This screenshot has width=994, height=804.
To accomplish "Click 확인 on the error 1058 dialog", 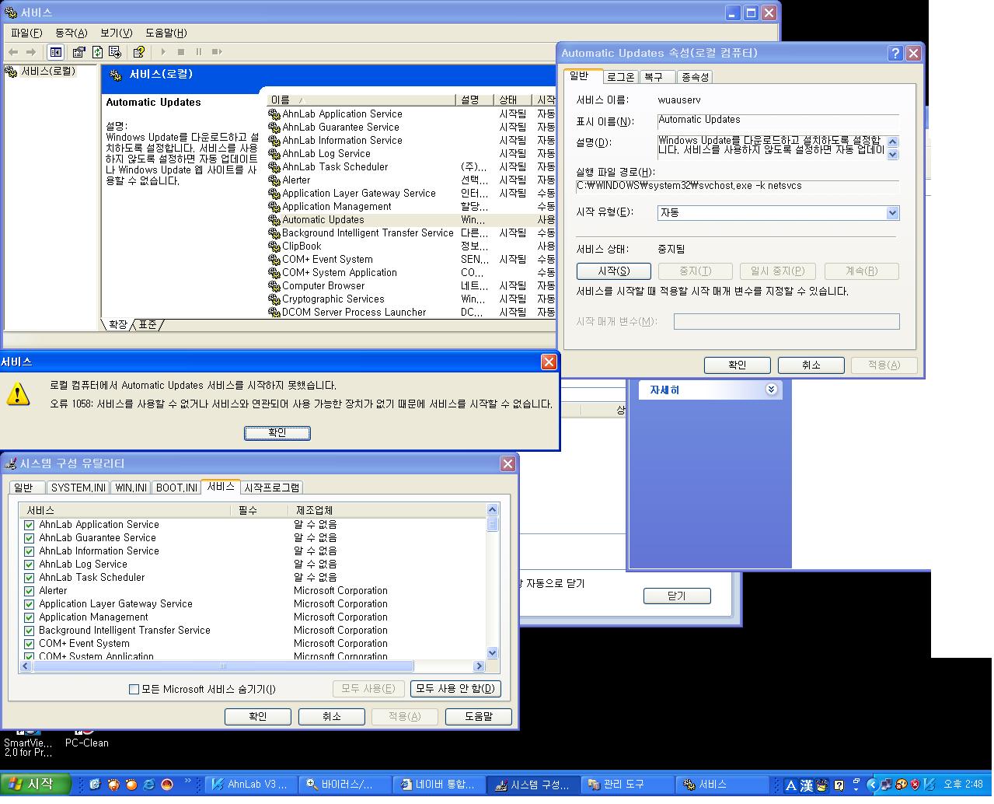I will 277,432.
